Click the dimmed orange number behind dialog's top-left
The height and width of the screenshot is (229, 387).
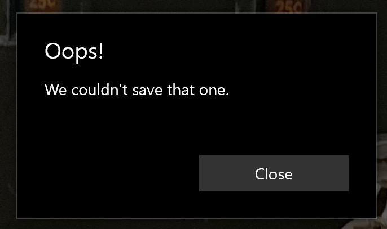pos(43,6)
